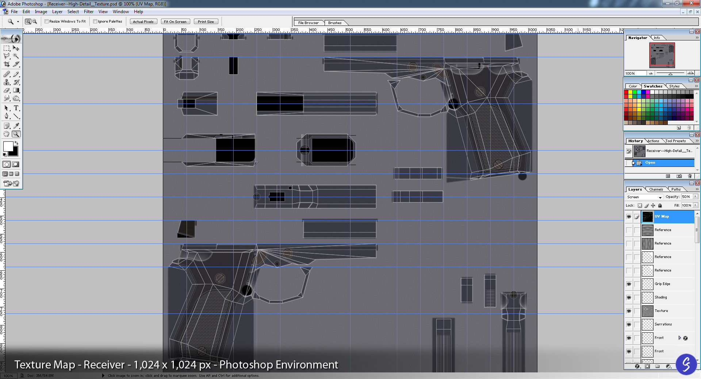Select the Crop tool

click(x=7, y=64)
